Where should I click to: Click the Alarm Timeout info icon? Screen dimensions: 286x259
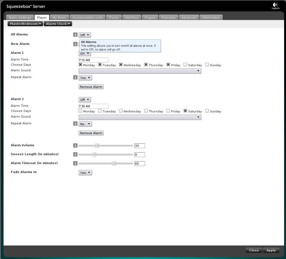75,163
